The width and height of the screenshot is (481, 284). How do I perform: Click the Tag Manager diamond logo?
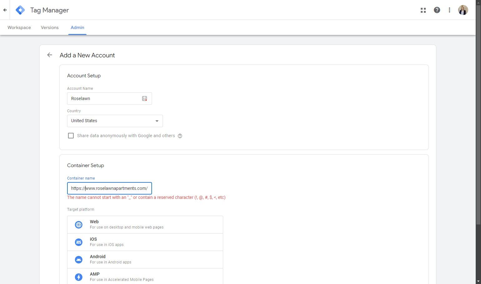point(20,10)
